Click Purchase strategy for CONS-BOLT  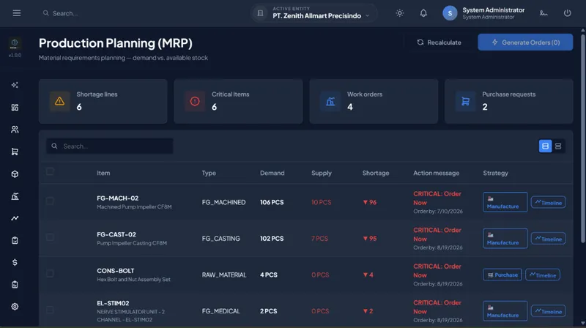502,275
